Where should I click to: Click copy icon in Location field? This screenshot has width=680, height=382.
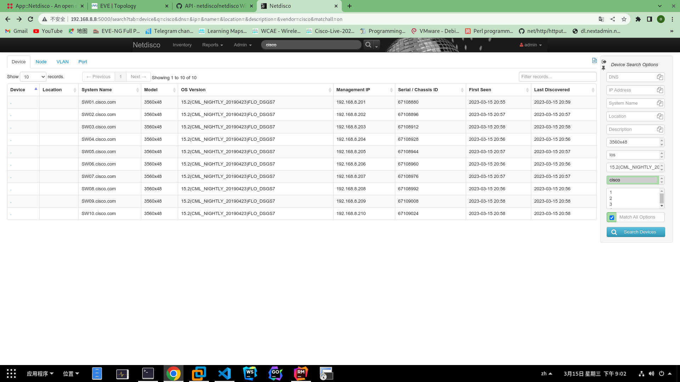click(659, 116)
